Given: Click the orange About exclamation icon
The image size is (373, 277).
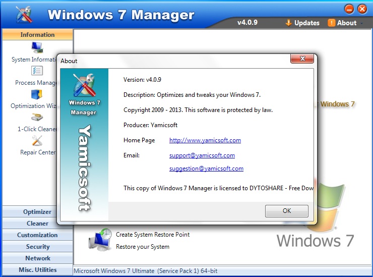Looking at the screenshot, I should (x=331, y=23).
